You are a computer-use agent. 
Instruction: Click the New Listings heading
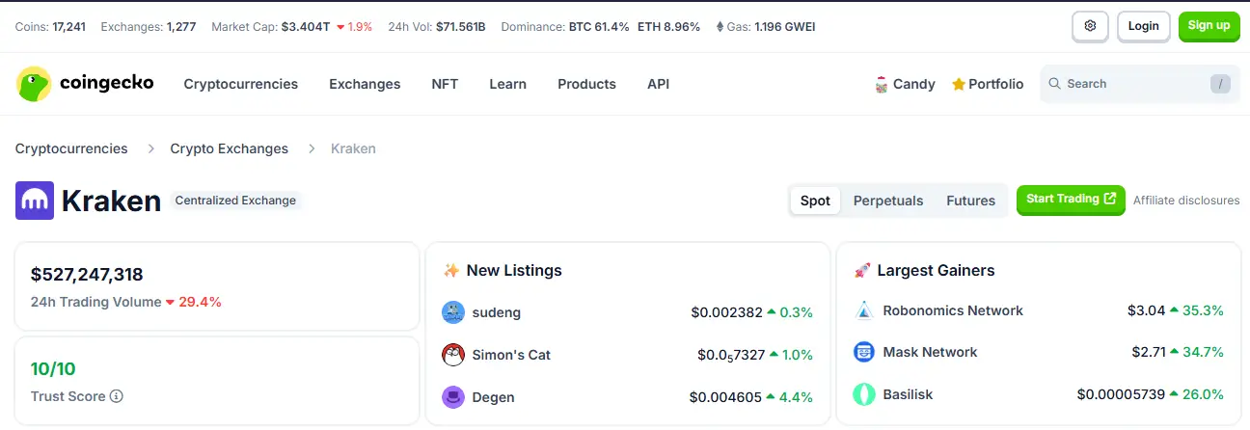513,271
